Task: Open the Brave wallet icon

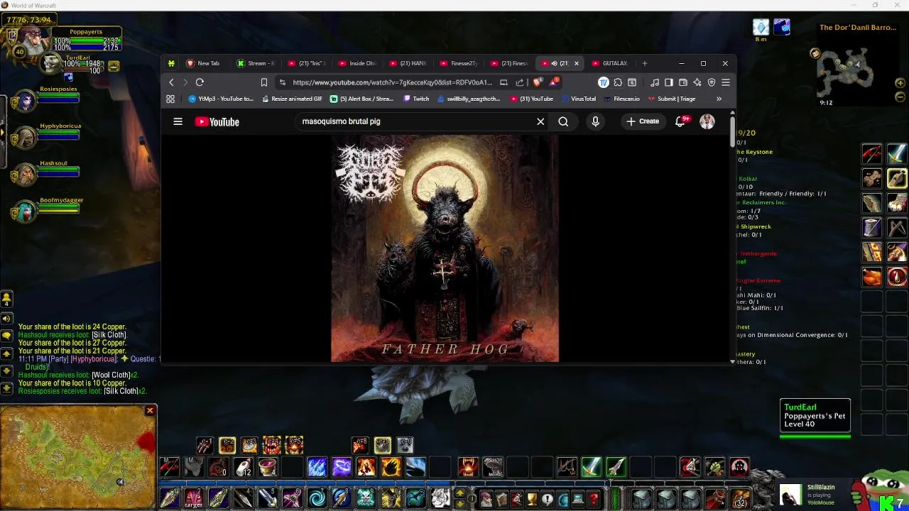Action: [x=682, y=82]
